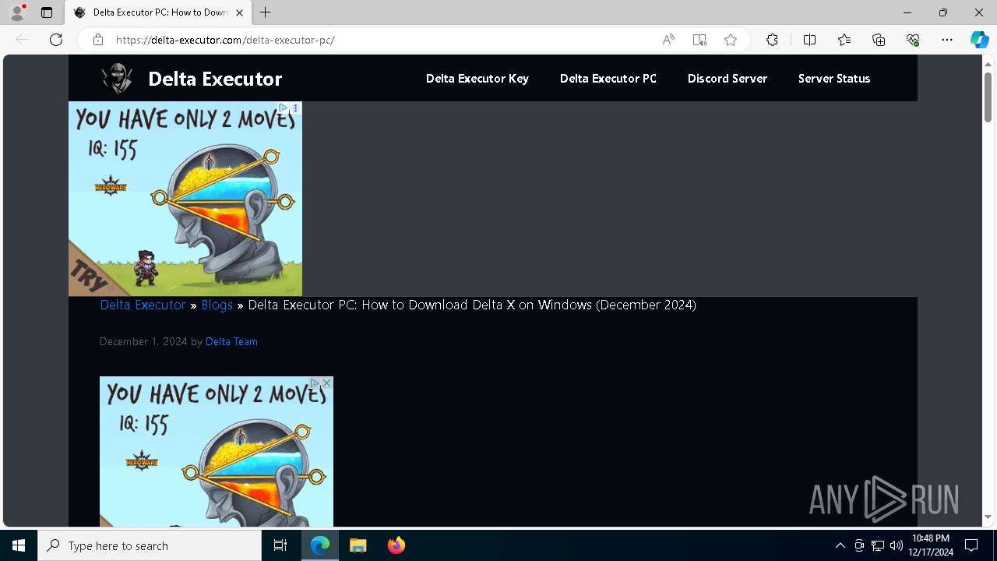Click the top Hero Wars ad banner
Viewport: 997px width, 561px height.
(185, 199)
